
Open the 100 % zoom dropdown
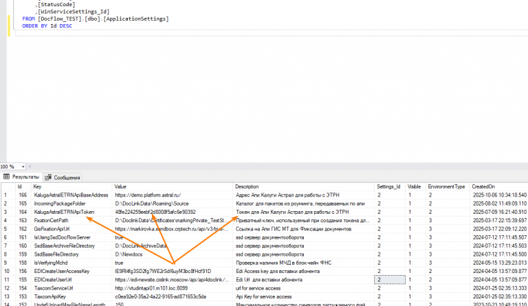click(23, 166)
